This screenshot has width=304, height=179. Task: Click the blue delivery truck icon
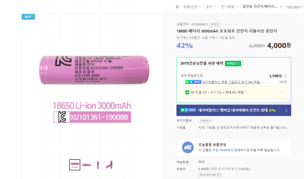coord(188,147)
